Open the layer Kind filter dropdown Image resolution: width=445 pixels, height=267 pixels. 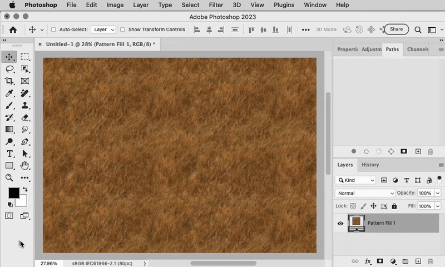tap(355, 180)
